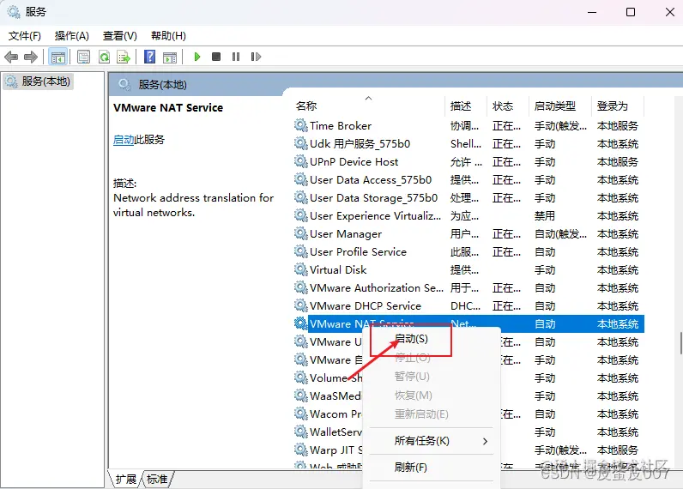Click the Refresh toolbar icon

104,57
